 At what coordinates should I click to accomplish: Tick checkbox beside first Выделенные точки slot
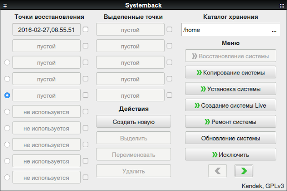click(x=170, y=30)
